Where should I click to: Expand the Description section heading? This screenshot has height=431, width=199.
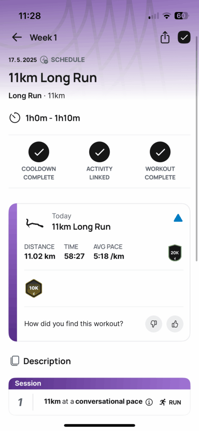click(x=47, y=361)
